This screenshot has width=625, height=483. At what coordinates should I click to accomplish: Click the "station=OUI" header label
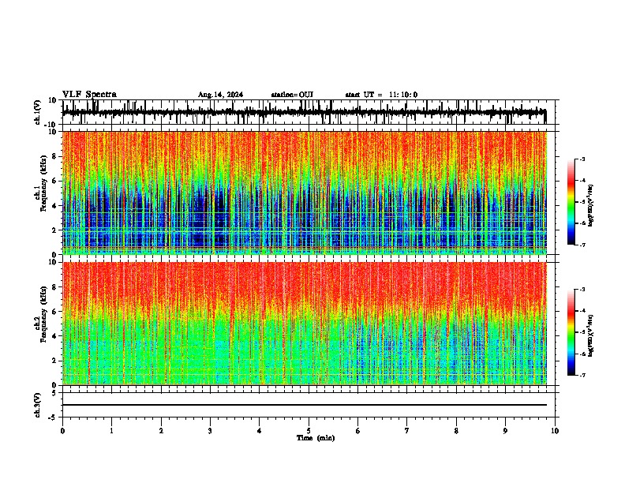pos(292,95)
